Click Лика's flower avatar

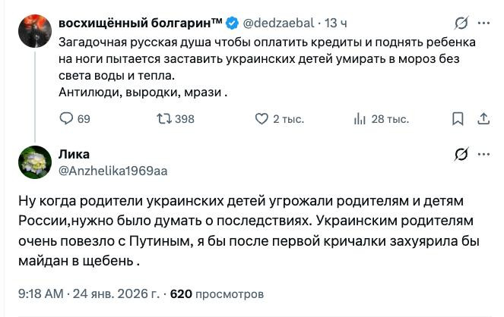point(36,162)
